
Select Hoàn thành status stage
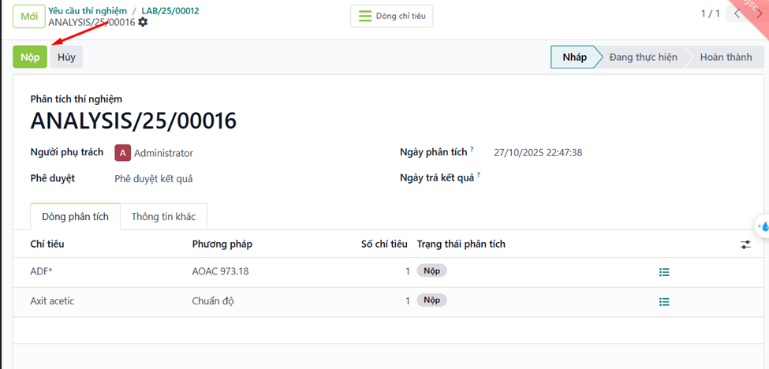(725, 57)
